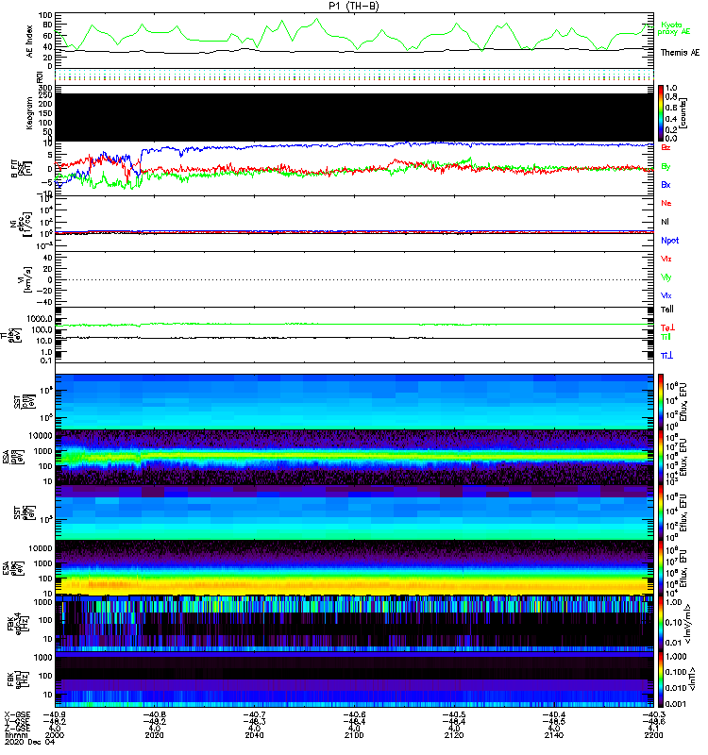
Task: Select the red "Ne" density legend label
Action: [666, 203]
